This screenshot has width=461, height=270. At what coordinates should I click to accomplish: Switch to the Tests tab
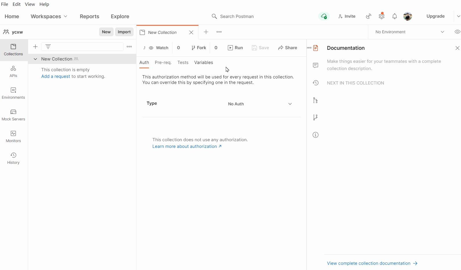(183, 63)
